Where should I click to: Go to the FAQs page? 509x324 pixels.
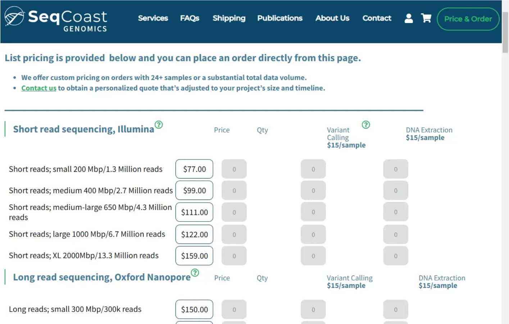[190, 18]
